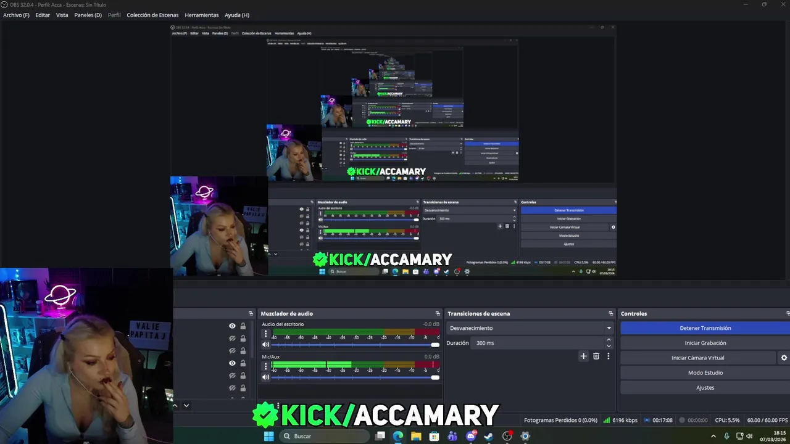Move selected source down with arrow

tap(186, 405)
